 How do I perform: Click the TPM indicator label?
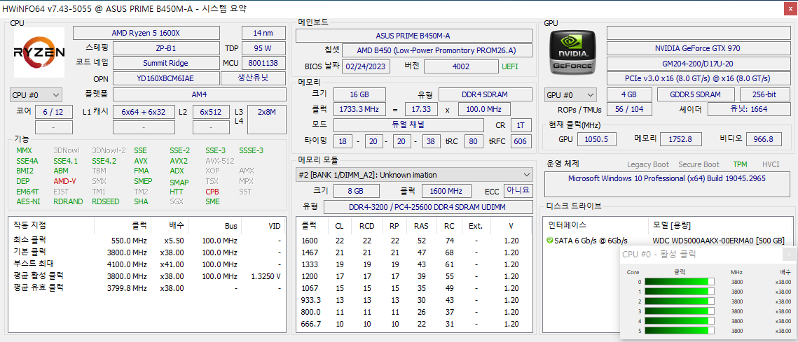tap(741, 164)
